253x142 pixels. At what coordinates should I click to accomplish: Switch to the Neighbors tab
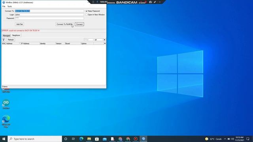(x=16, y=35)
